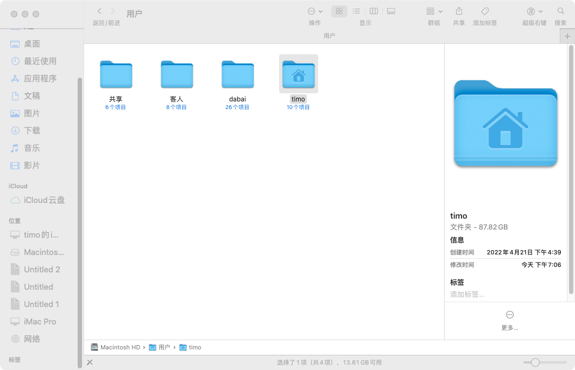Click the Add Tag (添加标签) toolbar icon
Screen dimensions: 575x370
(485, 11)
